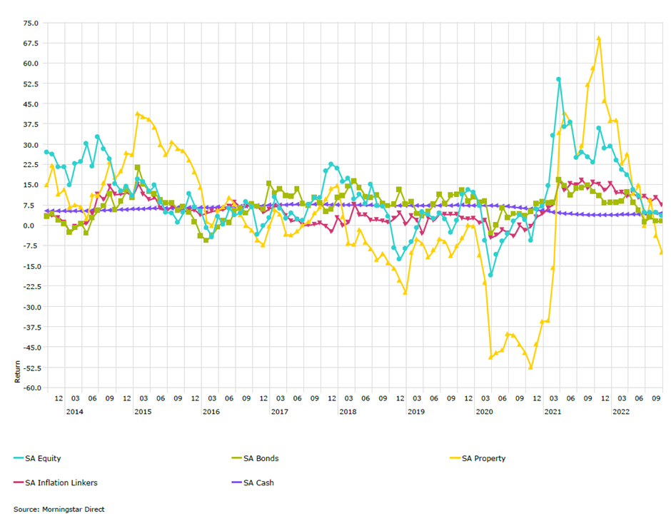Click the SA Bonds legend label

(261, 458)
